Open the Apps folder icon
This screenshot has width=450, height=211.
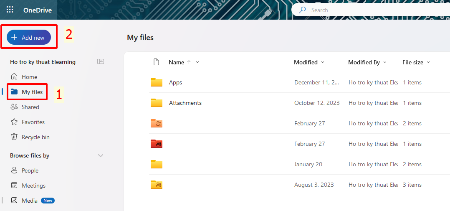157,82
